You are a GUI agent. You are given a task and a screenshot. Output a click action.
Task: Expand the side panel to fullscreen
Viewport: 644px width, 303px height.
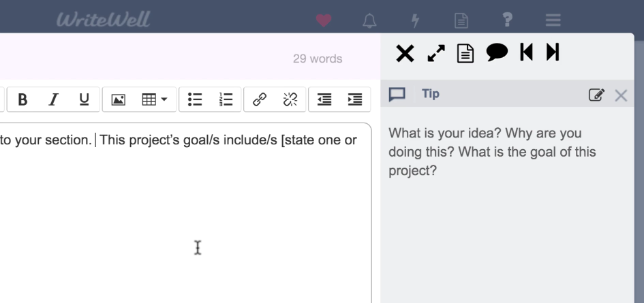[435, 53]
